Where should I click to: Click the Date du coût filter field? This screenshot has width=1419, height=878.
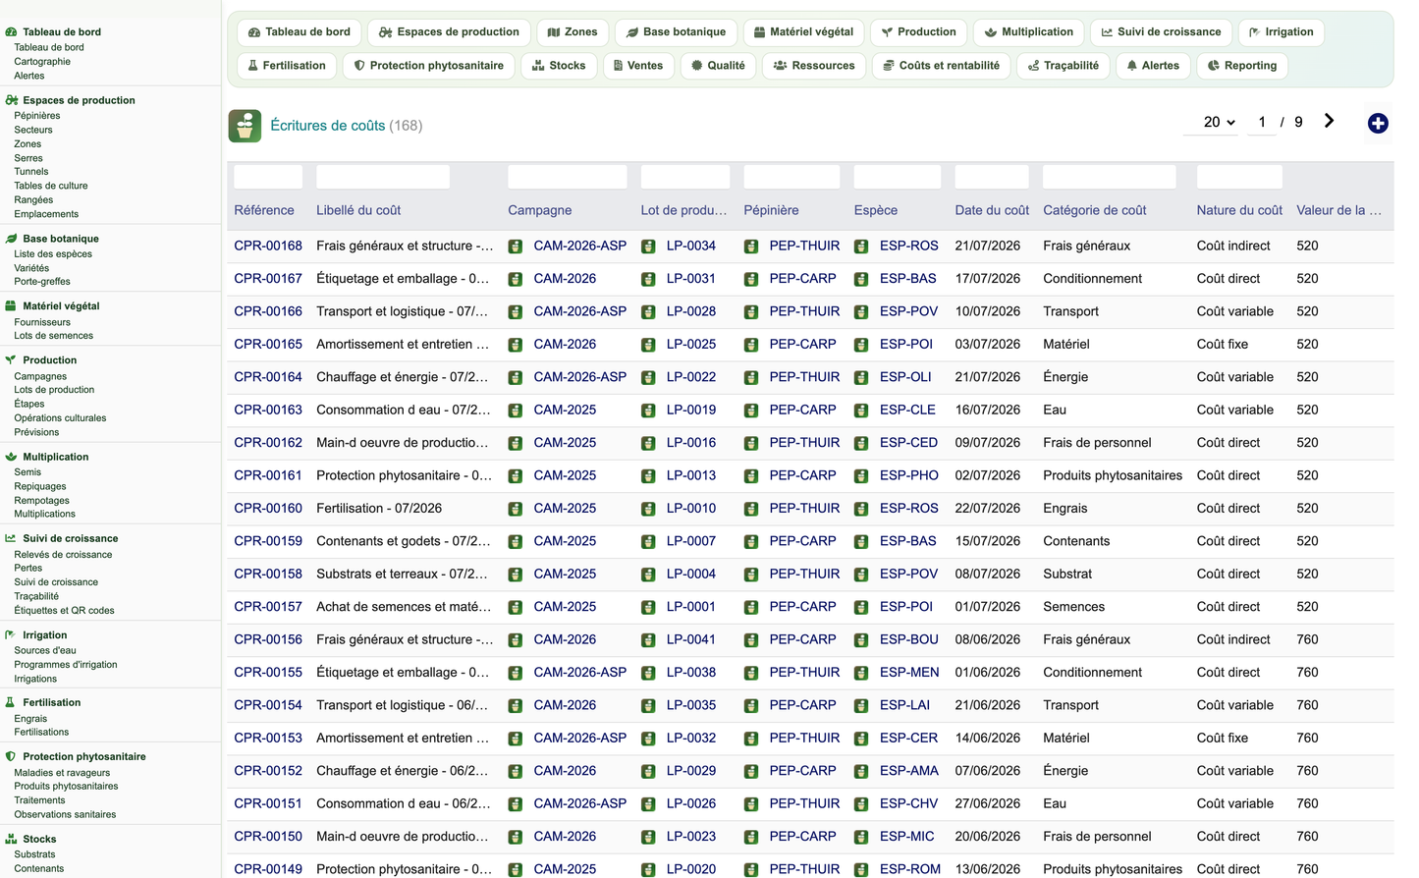point(992,177)
